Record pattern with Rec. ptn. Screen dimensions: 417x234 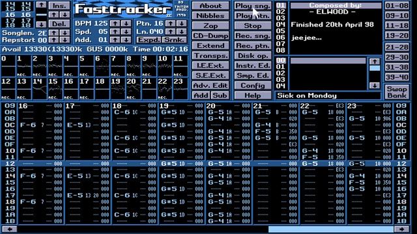coord(253,45)
